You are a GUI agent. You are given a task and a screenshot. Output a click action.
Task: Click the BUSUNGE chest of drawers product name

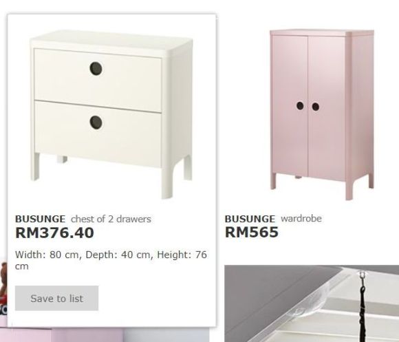coord(40,219)
